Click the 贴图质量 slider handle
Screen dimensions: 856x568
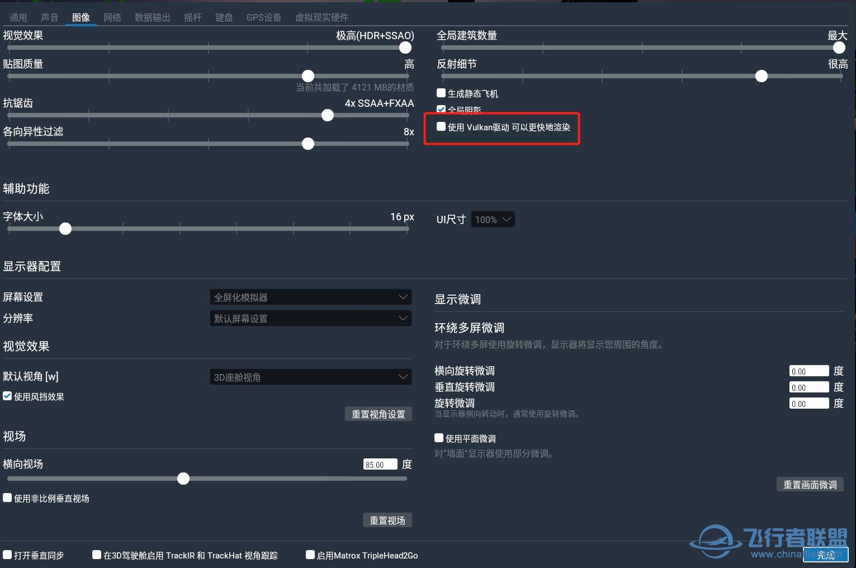tap(308, 76)
